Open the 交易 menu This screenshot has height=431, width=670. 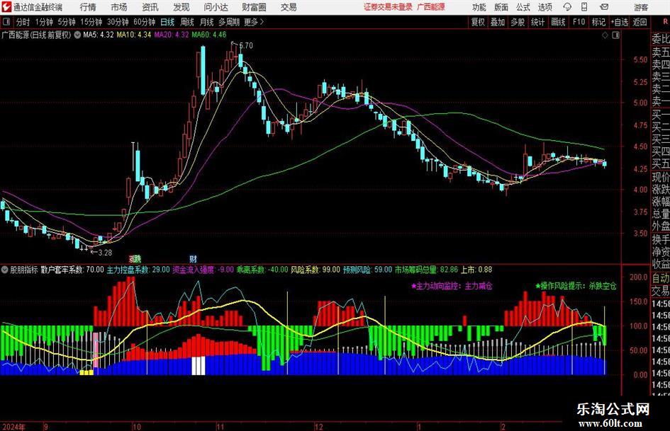[289, 7]
